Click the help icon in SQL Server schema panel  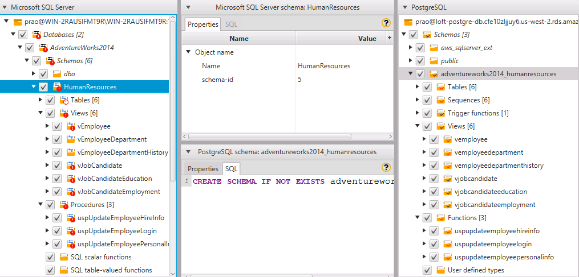[x=386, y=23]
